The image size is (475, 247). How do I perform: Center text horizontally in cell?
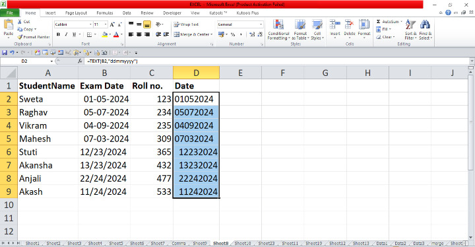coord(139,34)
